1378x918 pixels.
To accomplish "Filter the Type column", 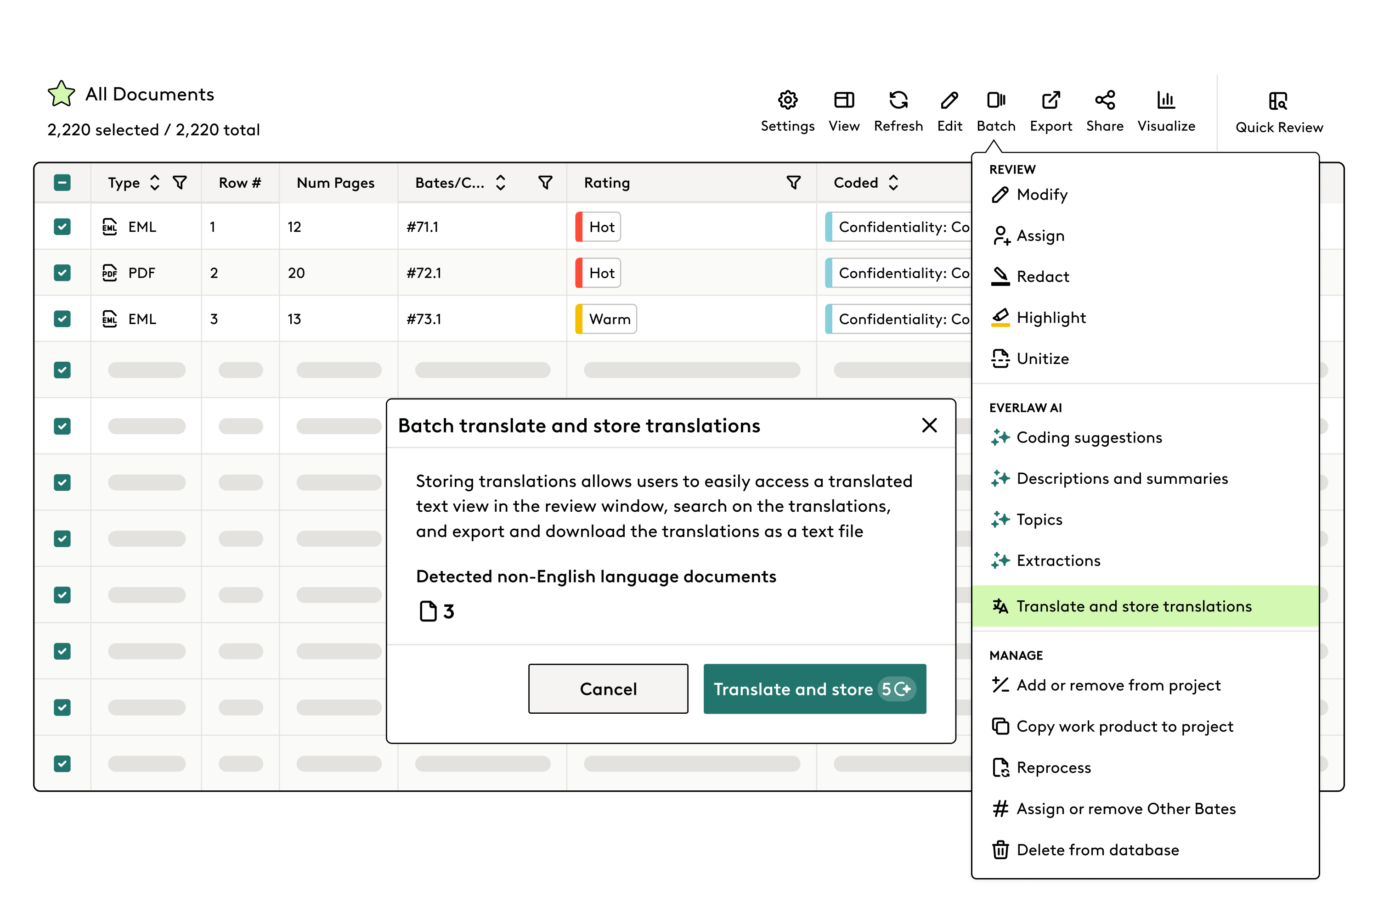I will point(180,183).
